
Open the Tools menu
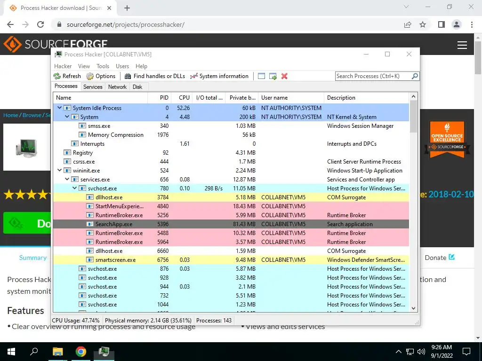(103, 66)
